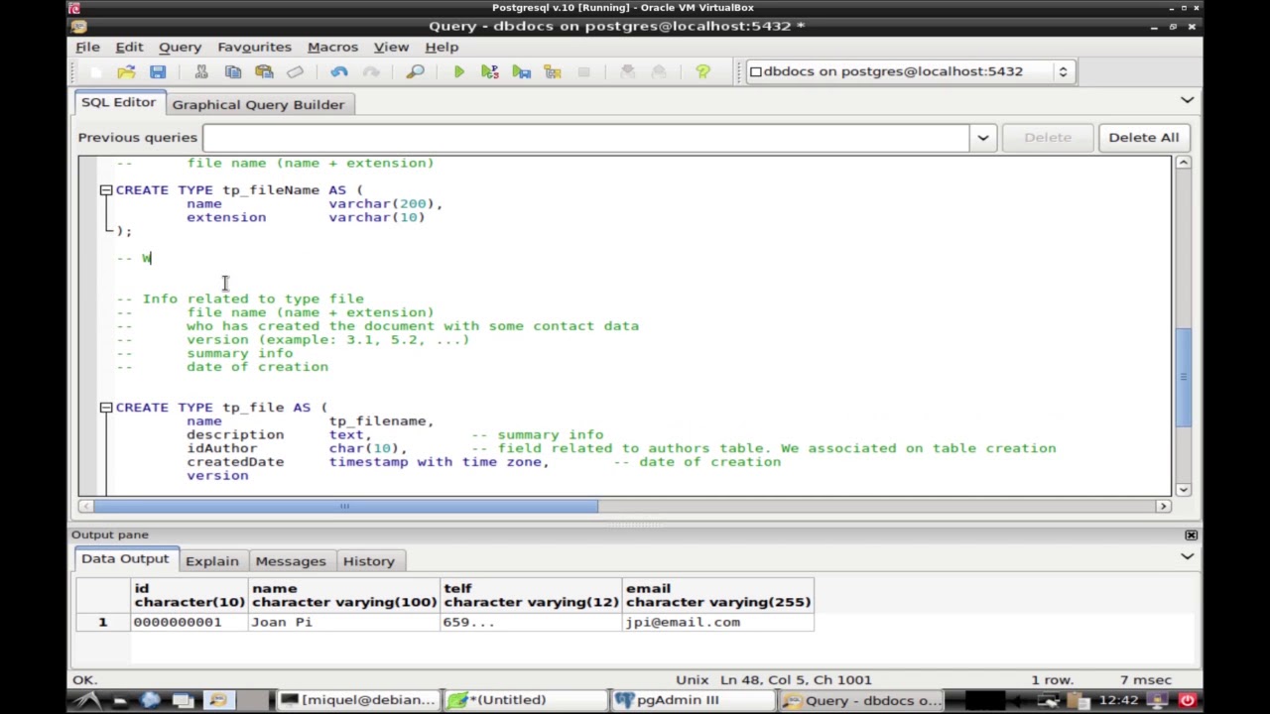Open a query file with folder icon
Image resolution: width=1270 pixels, height=714 pixels.
[126, 71]
